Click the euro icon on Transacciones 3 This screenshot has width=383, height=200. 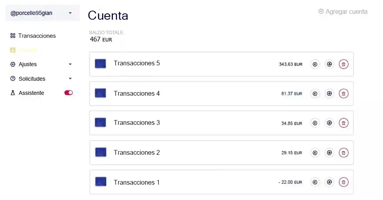(315, 123)
